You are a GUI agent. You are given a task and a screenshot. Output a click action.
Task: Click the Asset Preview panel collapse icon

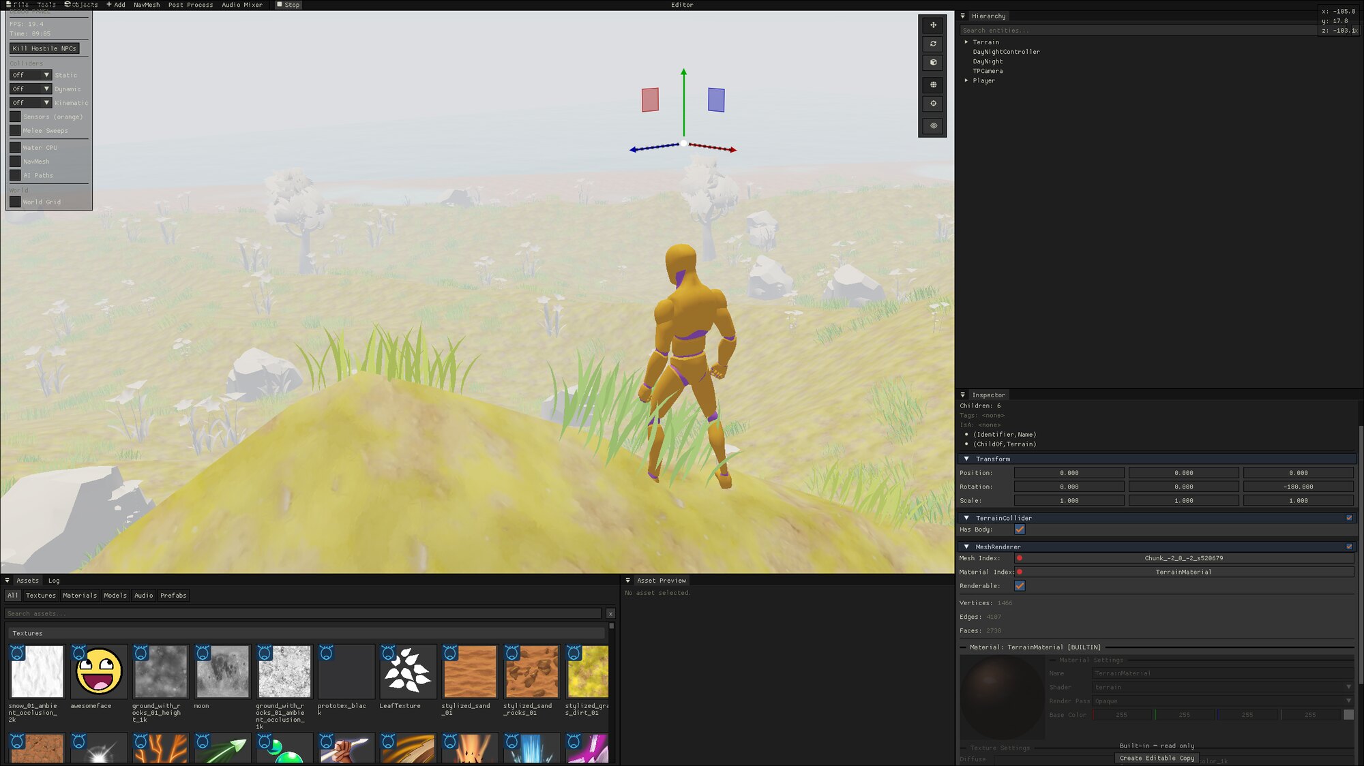627,581
